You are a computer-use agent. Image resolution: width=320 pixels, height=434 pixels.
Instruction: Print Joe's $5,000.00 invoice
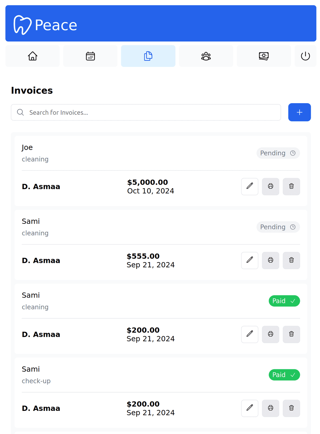[x=271, y=186]
